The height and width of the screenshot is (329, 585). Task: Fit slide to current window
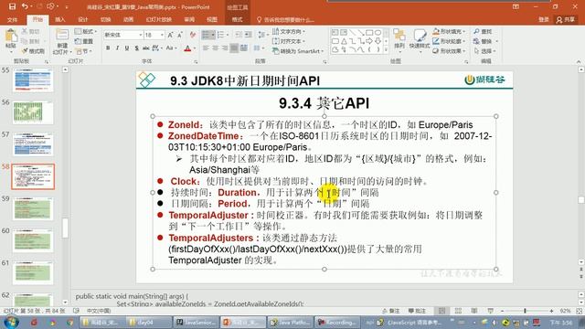(x=580, y=311)
